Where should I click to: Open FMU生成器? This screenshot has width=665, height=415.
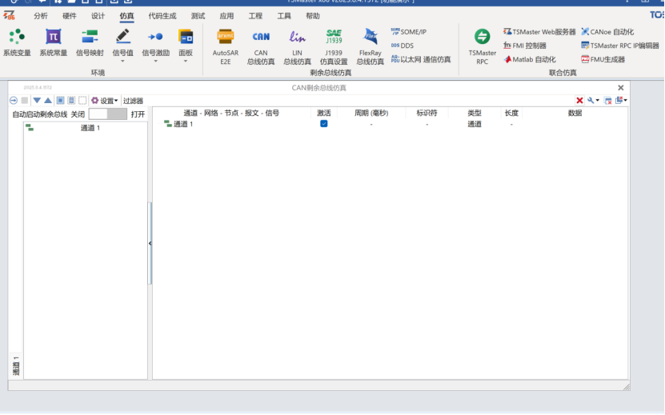(x=603, y=59)
